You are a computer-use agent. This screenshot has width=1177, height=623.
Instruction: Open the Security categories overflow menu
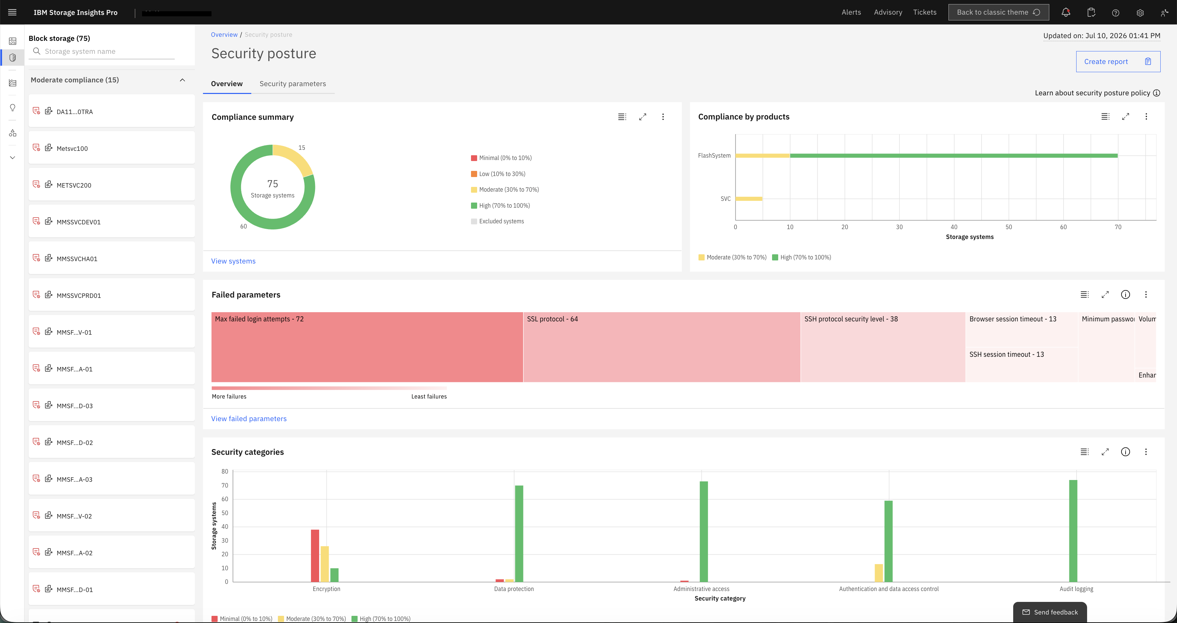pyautogui.click(x=1146, y=452)
